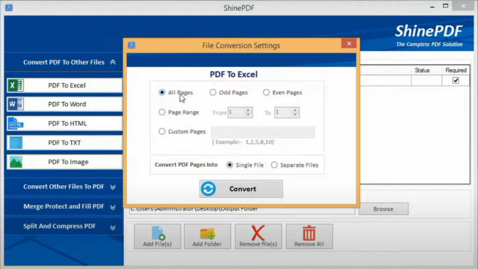Click the dialog's small icon in File Conversion Settings title
Screen dimensions: 478x269
131,45
